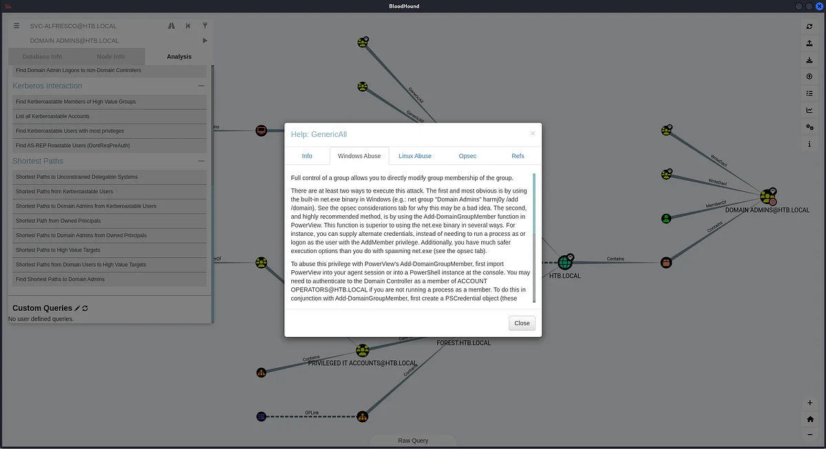Open the Raw Query bar
The image size is (826, 449).
pos(413,441)
